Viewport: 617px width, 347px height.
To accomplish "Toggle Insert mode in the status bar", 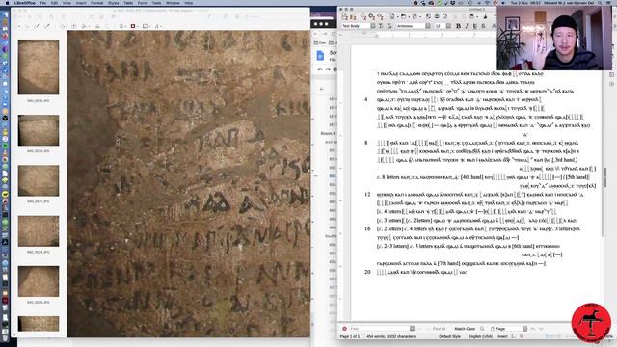I will click(x=502, y=336).
